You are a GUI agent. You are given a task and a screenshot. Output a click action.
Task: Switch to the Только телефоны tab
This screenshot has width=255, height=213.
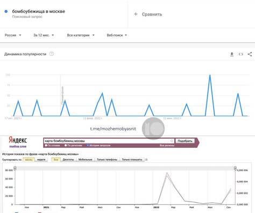(107, 160)
